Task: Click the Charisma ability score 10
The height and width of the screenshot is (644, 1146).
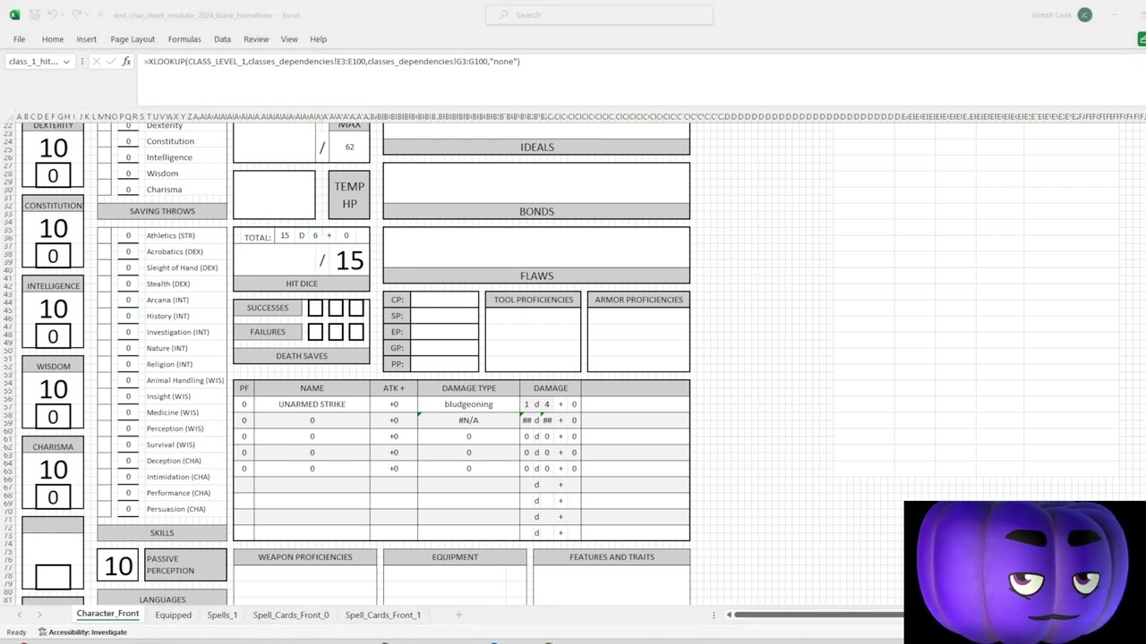Action: click(53, 469)
